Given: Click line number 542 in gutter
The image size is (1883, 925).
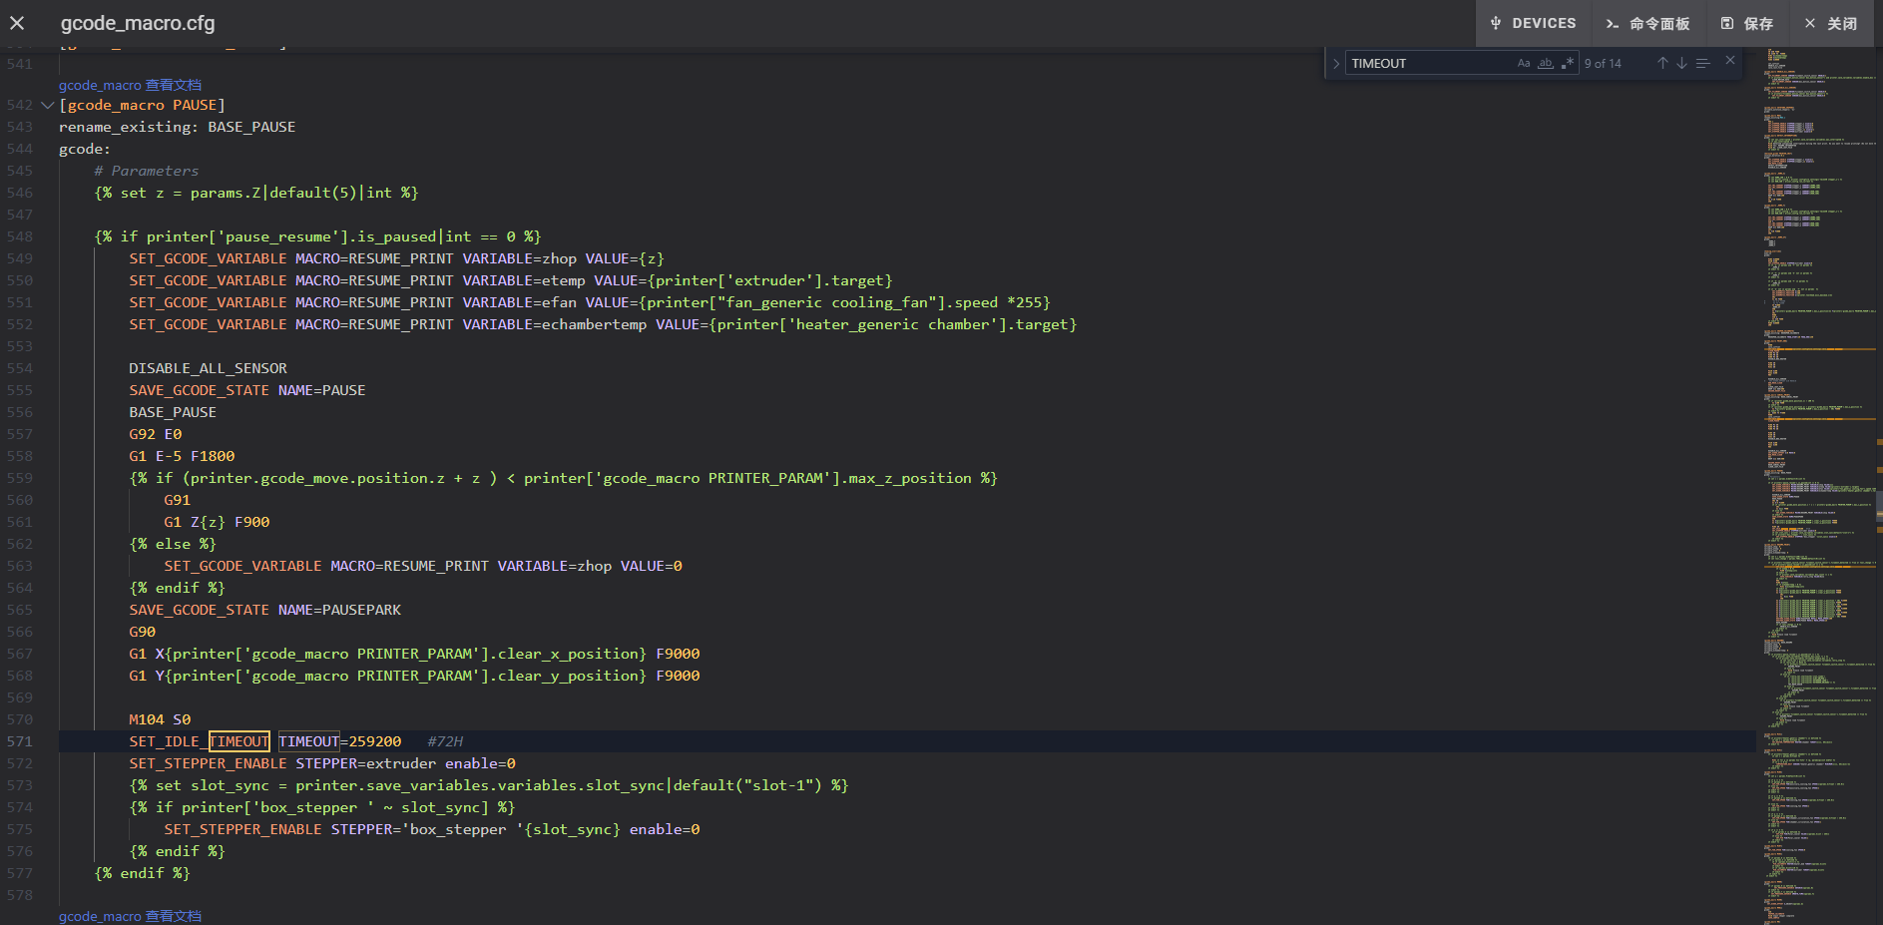Looking at the screenshot, I should 20,105.
